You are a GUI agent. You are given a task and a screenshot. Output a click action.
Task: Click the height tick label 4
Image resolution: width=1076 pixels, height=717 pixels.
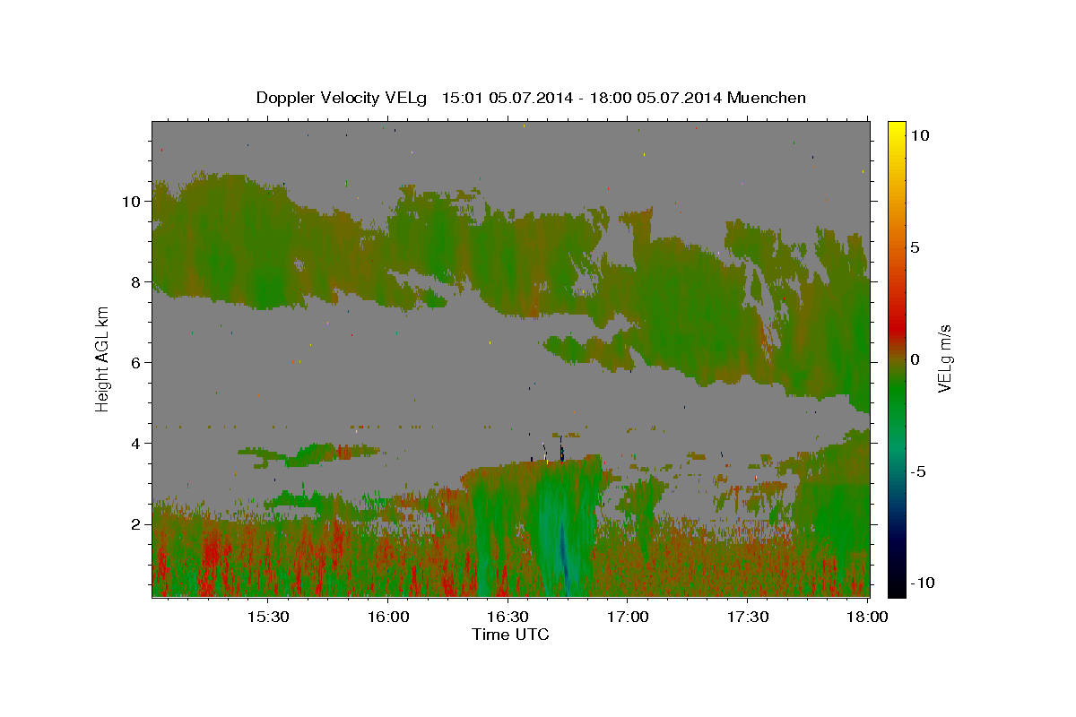(x=135, y=443)
